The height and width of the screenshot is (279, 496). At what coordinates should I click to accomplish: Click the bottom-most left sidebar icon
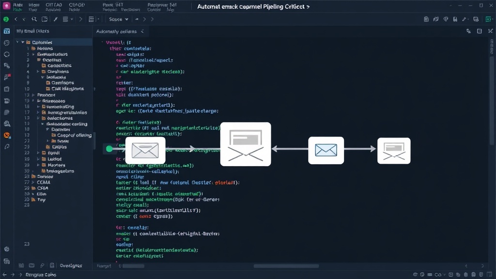point(7,261)
